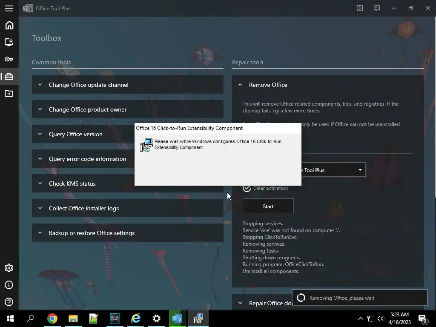Click the 'Toolbox' page title

[47, 38]
